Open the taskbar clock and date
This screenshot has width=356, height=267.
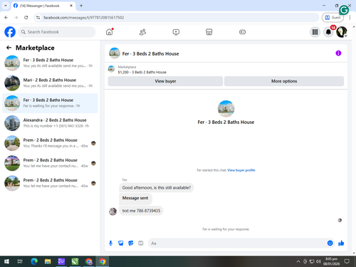[x=331, y=261]
